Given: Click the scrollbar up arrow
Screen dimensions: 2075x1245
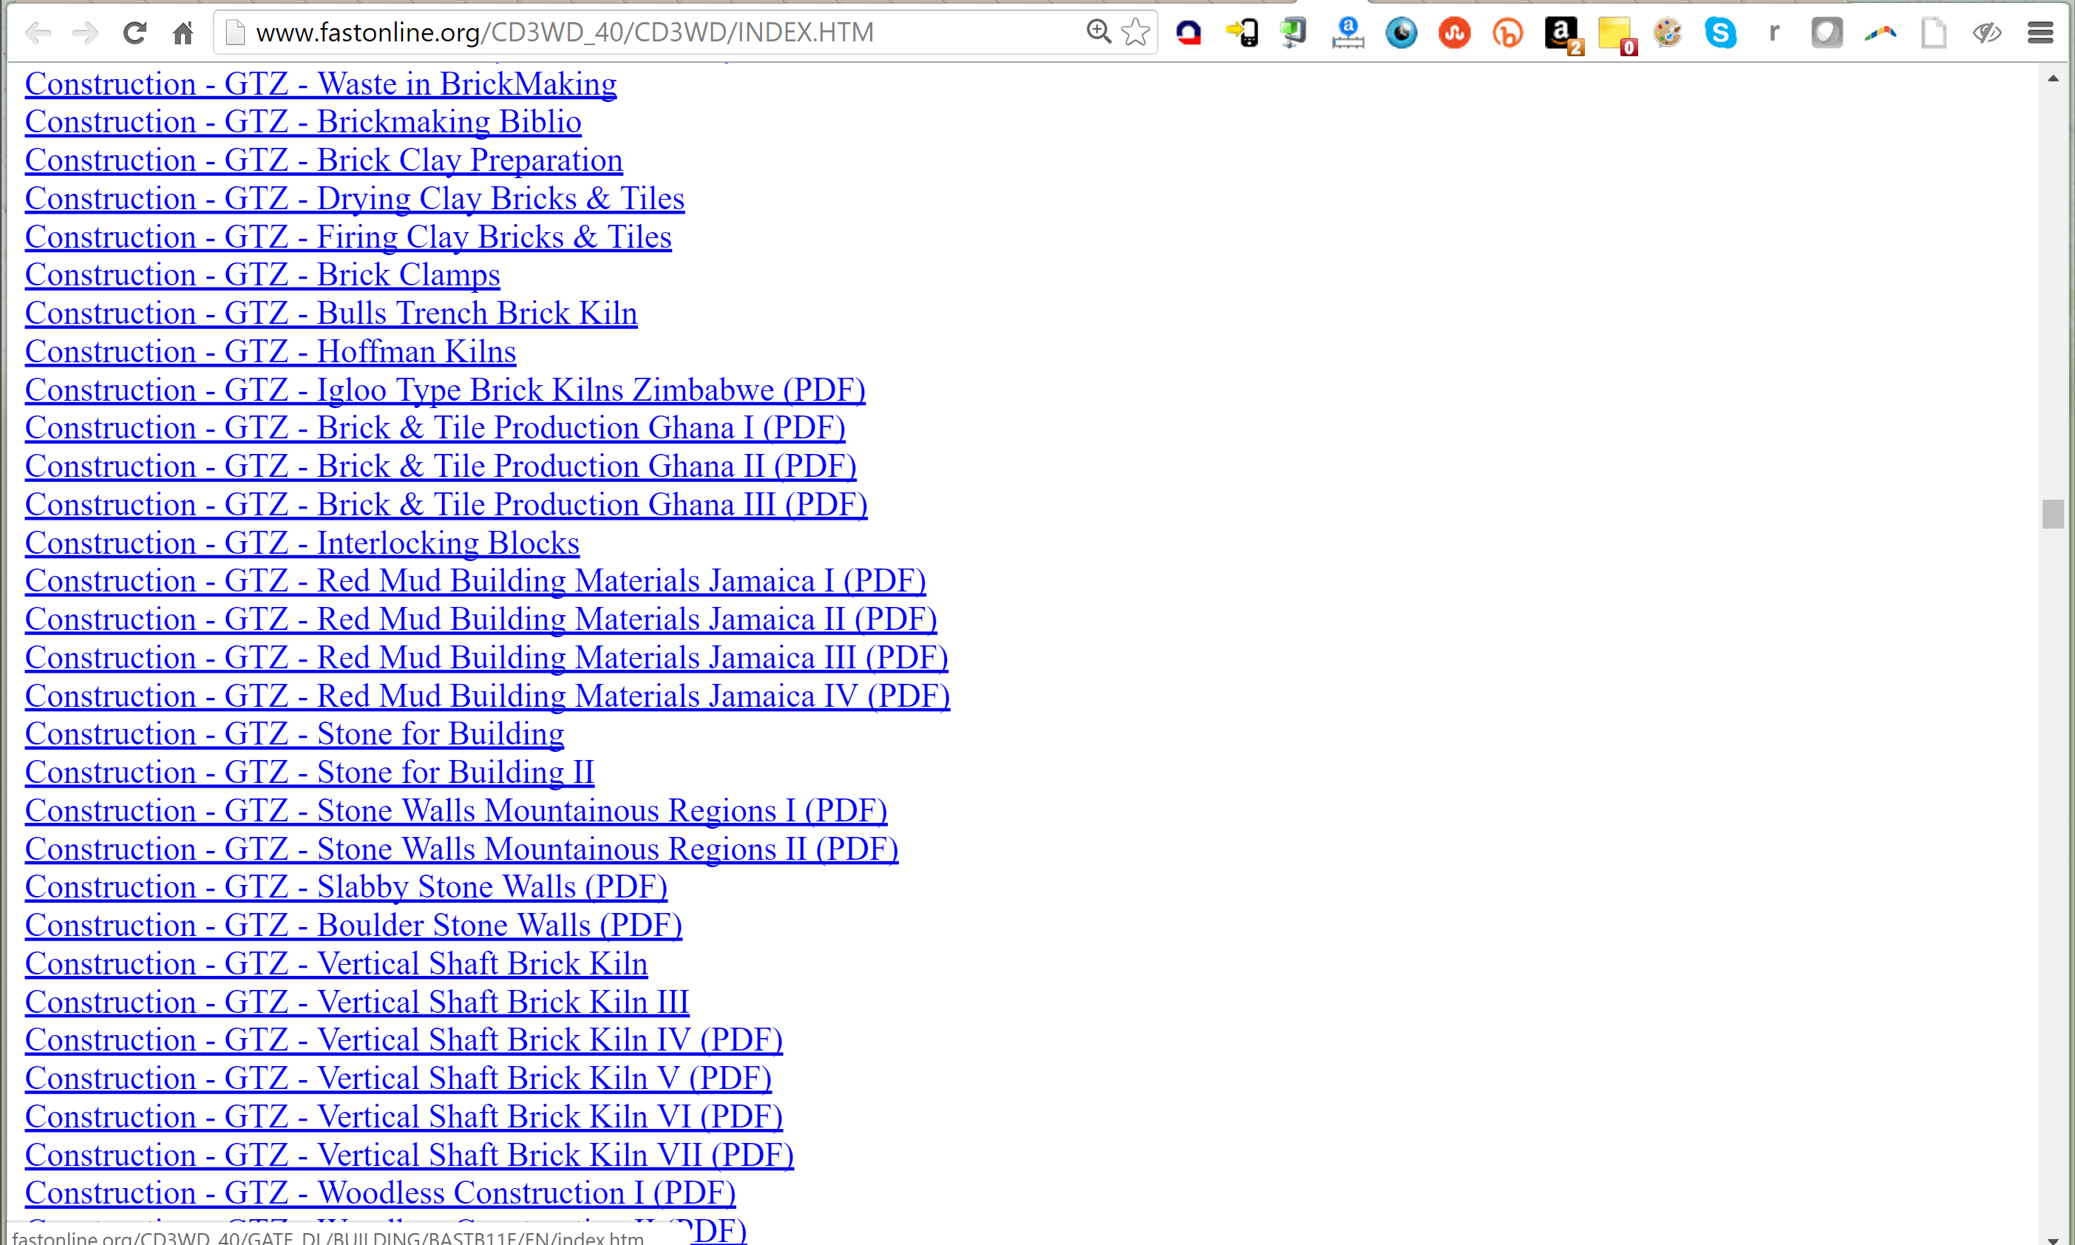Looking at the screenshot, I should (2052, 78).
